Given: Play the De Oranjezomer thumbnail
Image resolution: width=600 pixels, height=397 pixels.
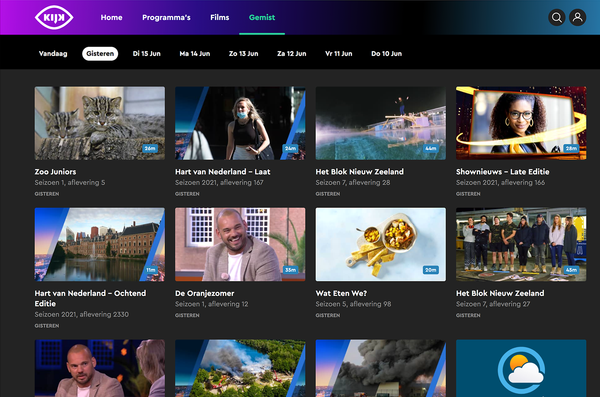Looking at the screenshot, I should 240,244.
